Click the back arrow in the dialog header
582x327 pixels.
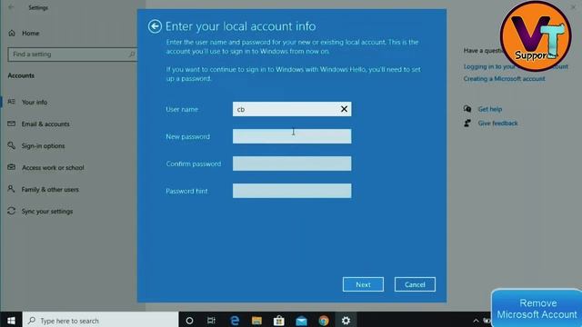[155, 26]
